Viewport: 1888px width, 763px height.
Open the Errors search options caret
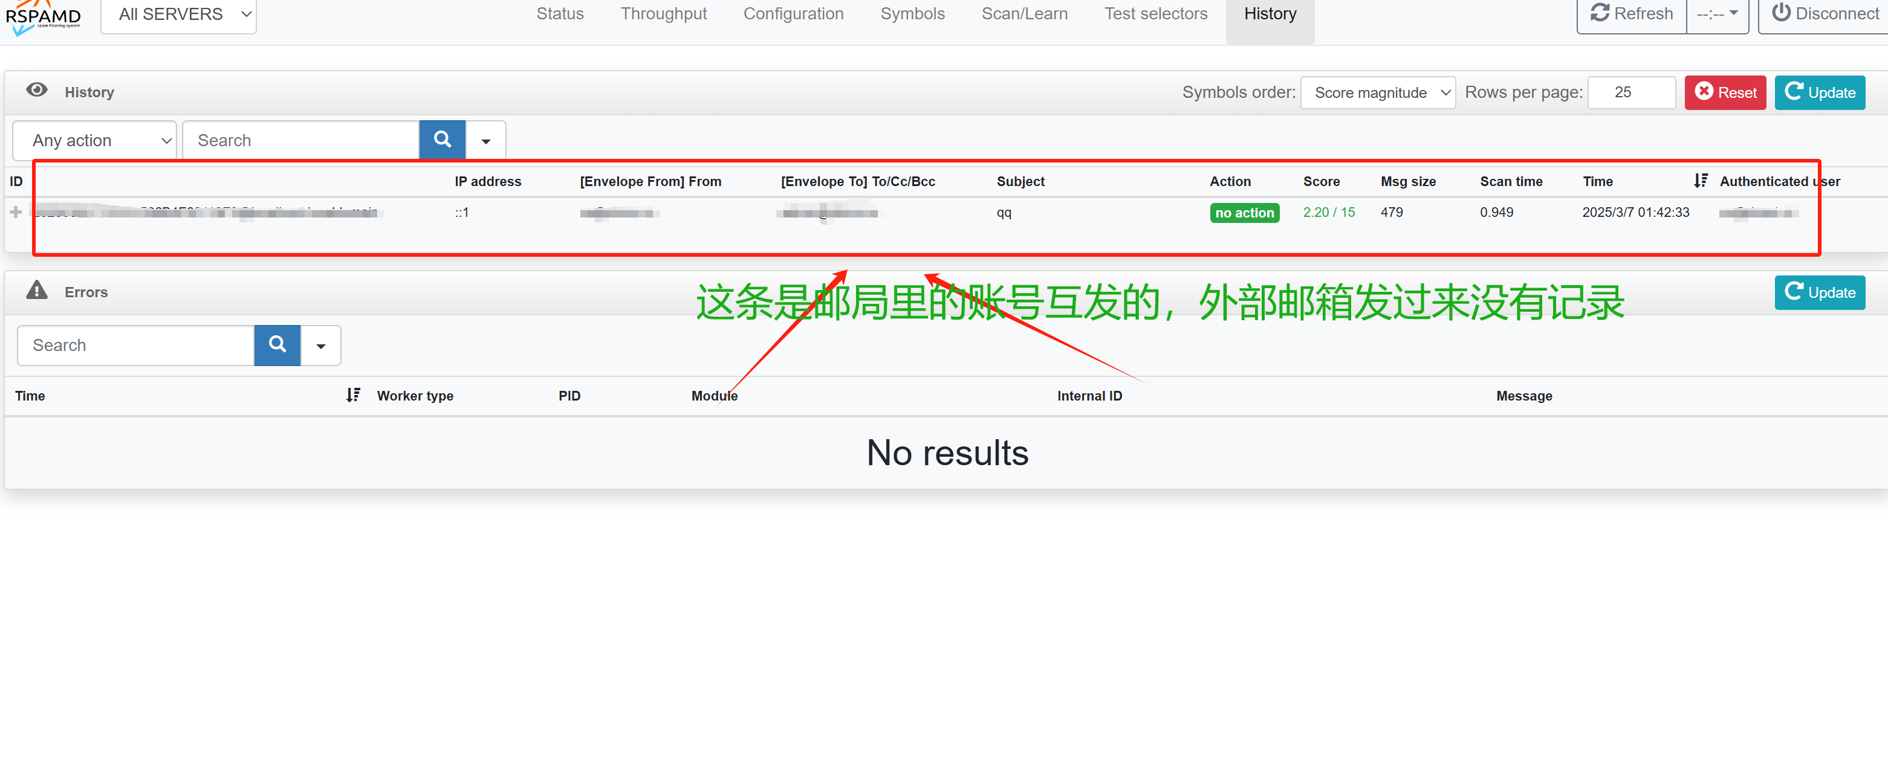pos(320,346)
